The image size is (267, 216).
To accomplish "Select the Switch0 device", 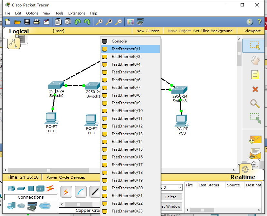I will [56, 85].
